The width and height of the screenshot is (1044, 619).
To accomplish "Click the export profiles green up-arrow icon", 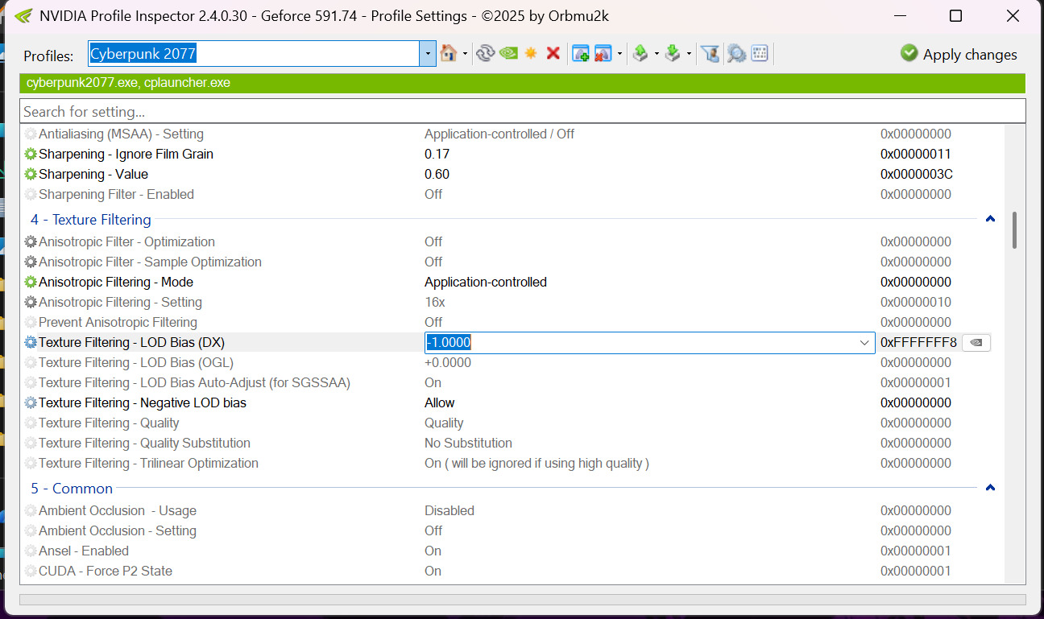I will click(x=640, y=54).
